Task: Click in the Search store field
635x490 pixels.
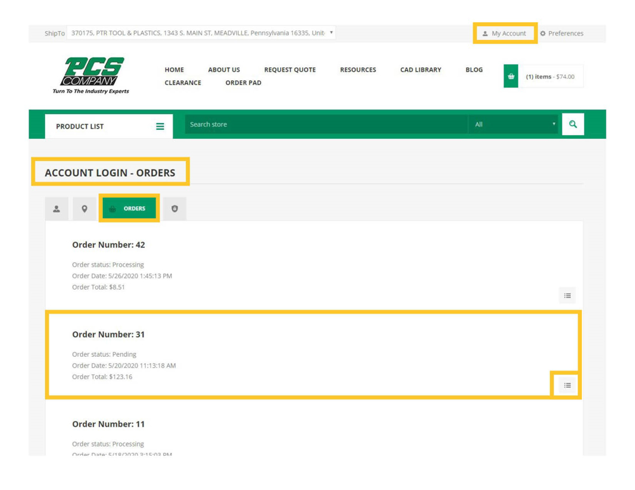Action: tap(326, 124)
